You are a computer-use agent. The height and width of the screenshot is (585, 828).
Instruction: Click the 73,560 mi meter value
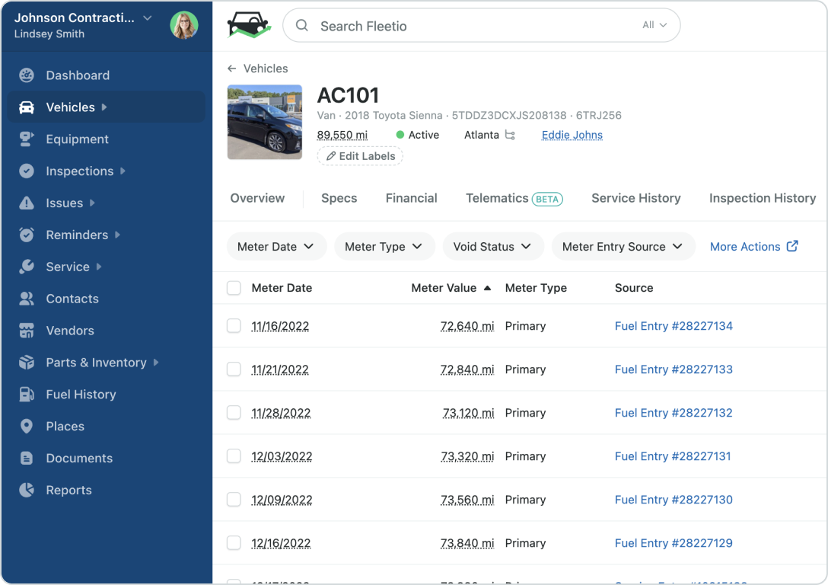[x=467, y=500]
